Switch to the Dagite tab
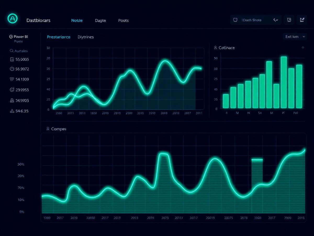This screenshot has width=314, height=236. [100, 20]
